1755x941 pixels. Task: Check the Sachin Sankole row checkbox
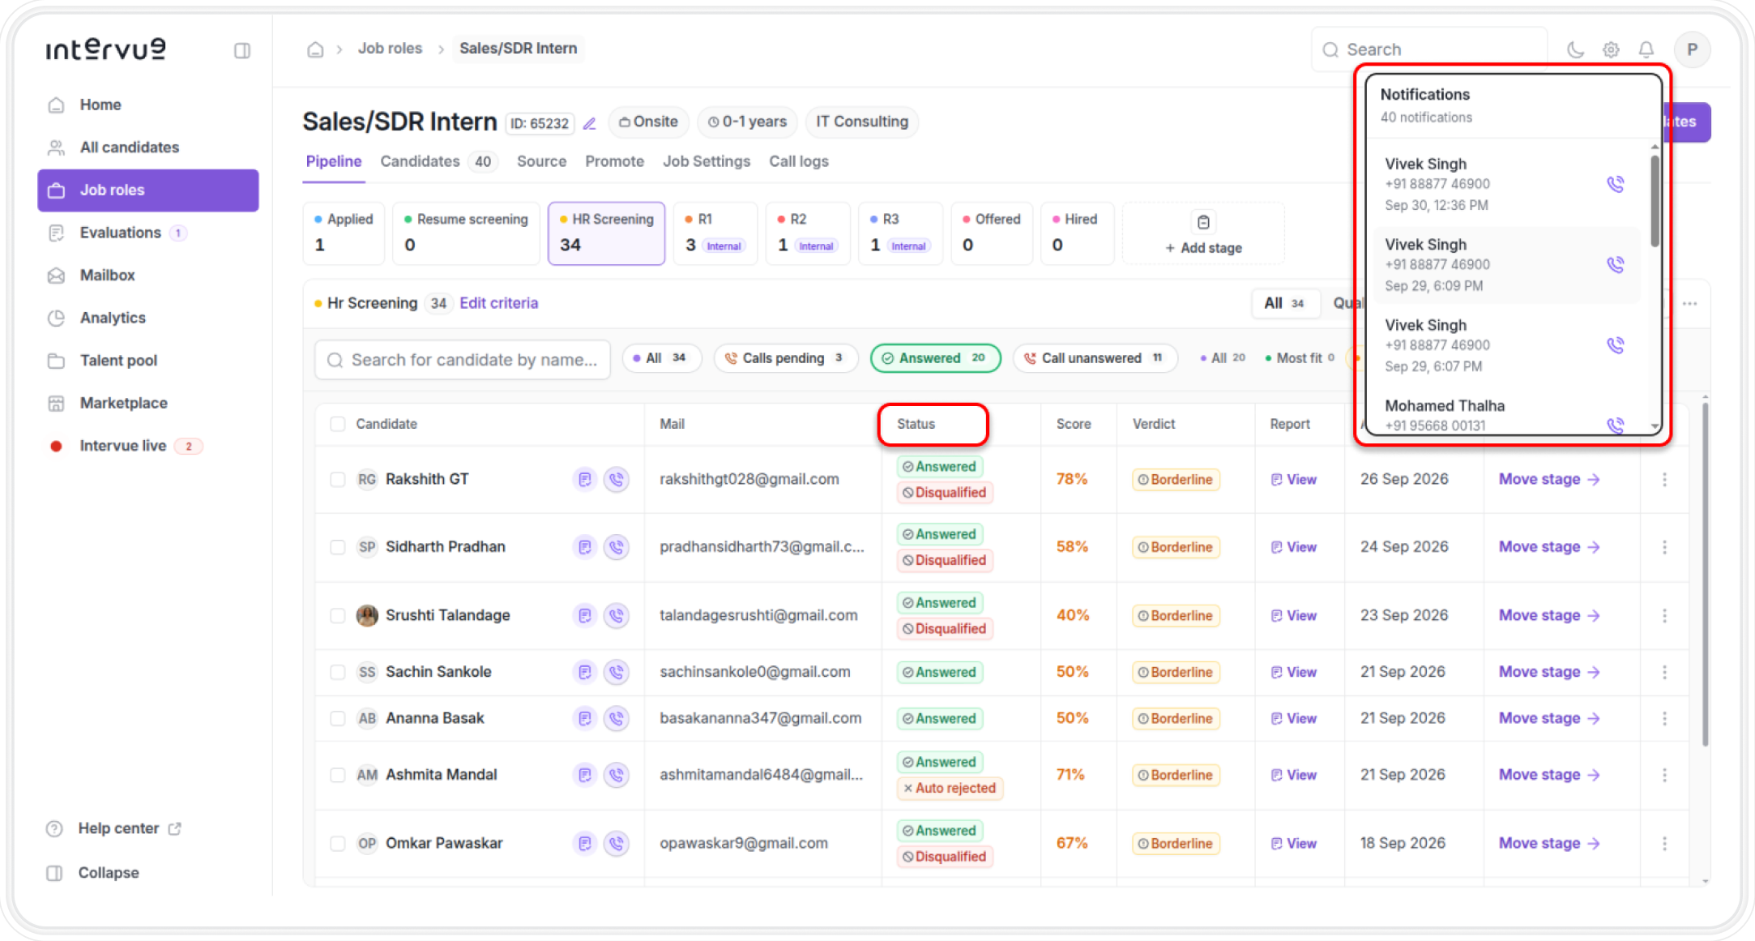[338, 672]
